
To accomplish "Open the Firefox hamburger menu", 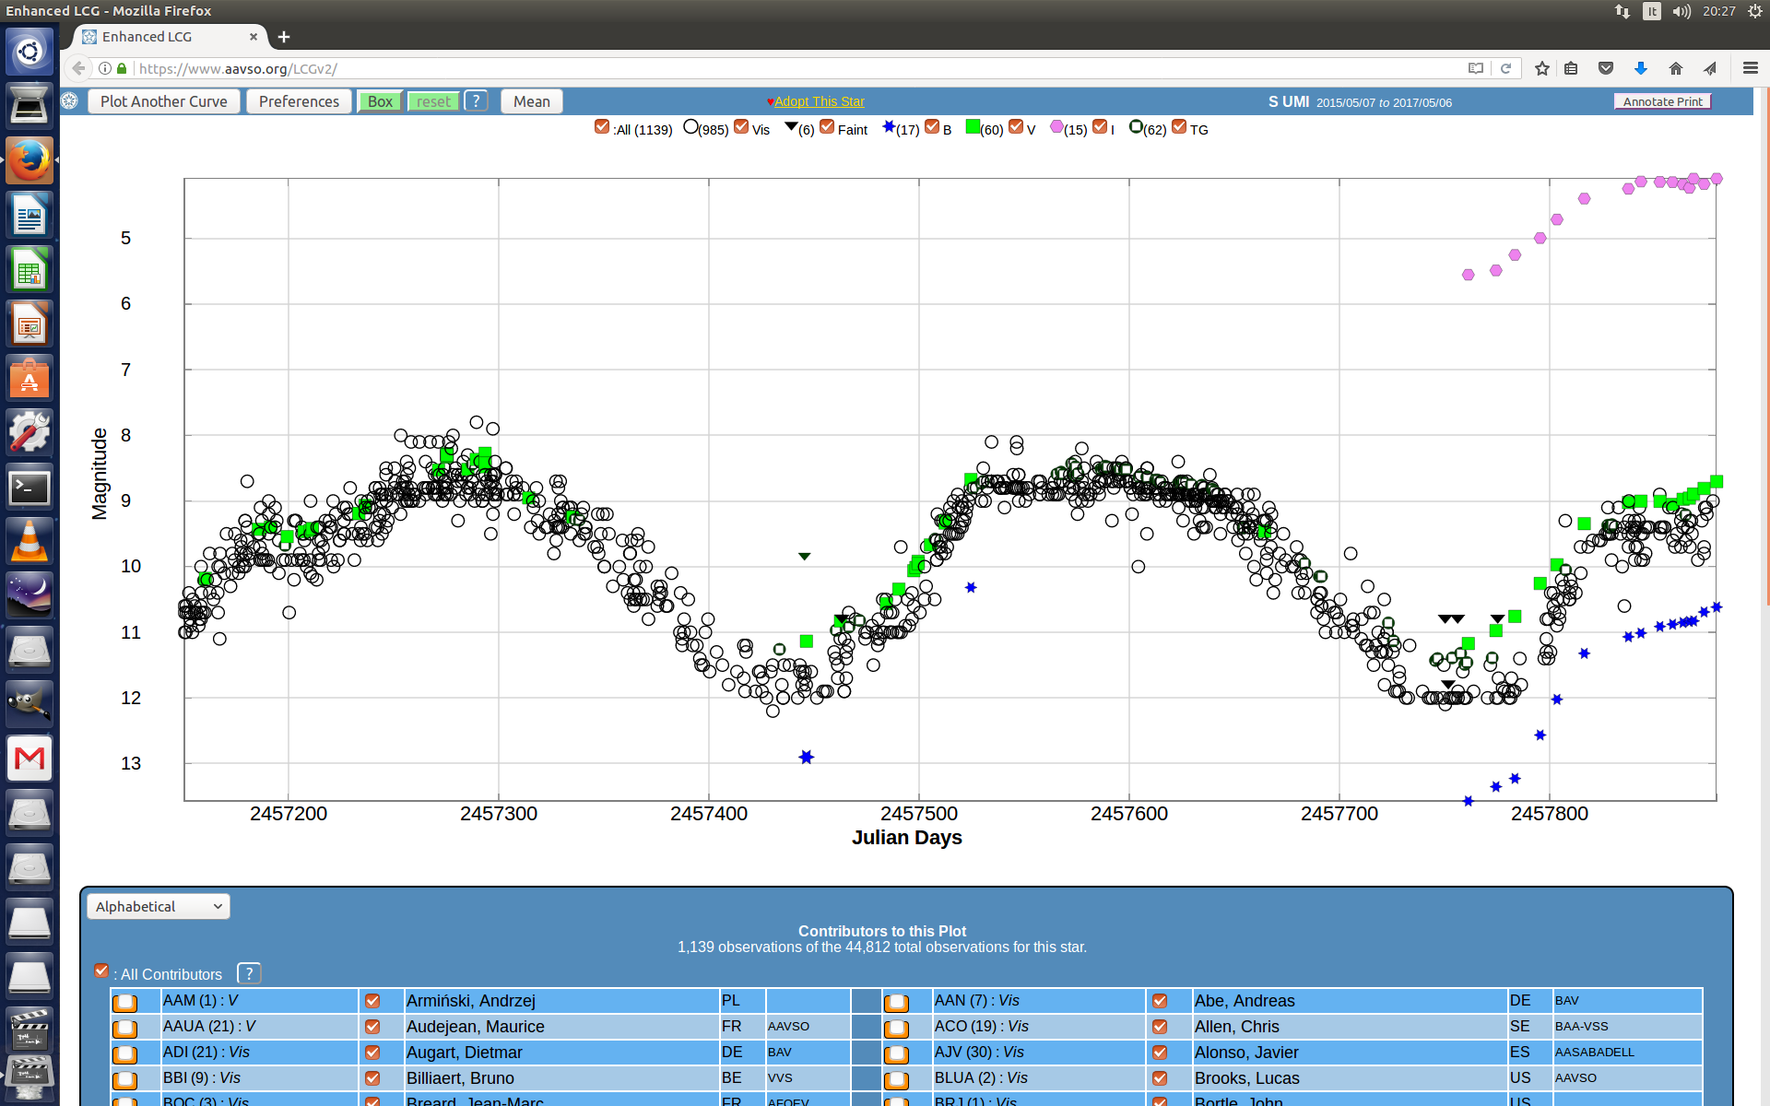I will pyautogui.click(x=1750, y=68).
